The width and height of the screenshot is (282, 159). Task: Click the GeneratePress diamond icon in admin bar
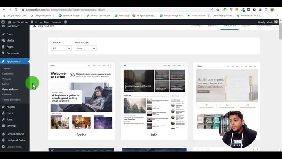[x=66, y=22]
